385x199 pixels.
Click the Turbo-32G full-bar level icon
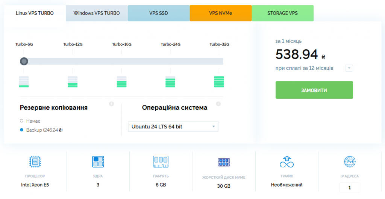[x=219, y=82]
